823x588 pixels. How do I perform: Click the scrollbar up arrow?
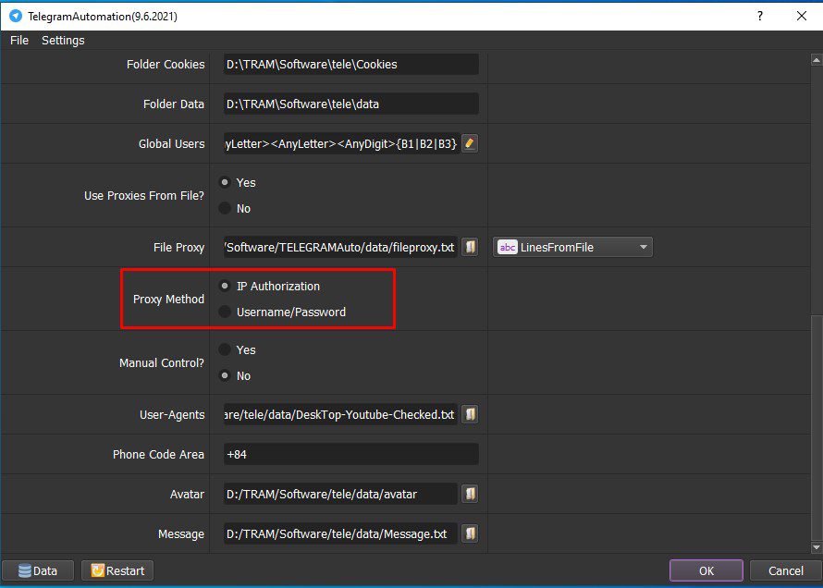pos(817,60)
